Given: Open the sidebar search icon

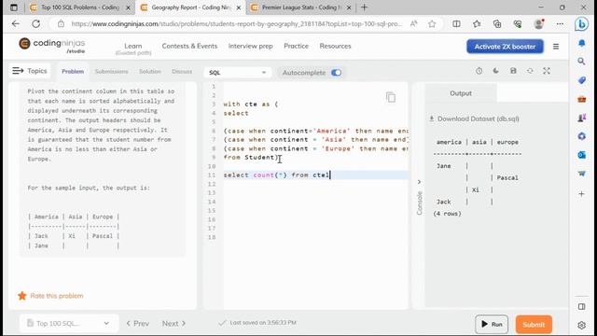Looking at the screenshot, I should pos(581,62).
